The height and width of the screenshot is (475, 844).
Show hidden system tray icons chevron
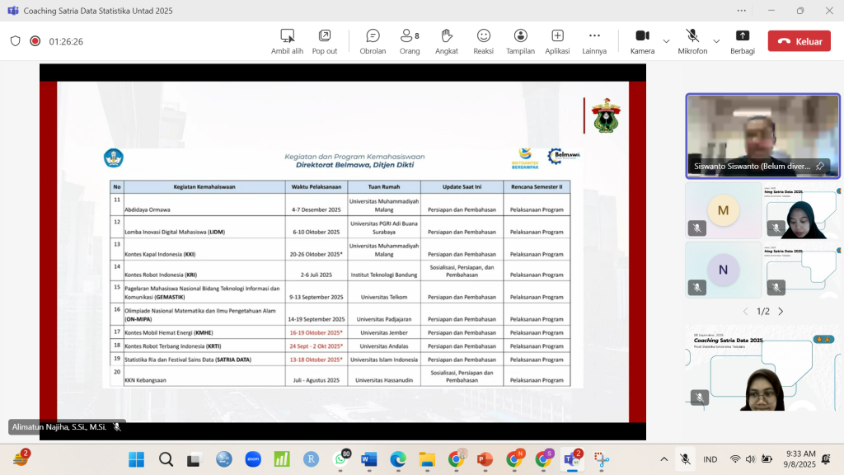tap(663, 459)
